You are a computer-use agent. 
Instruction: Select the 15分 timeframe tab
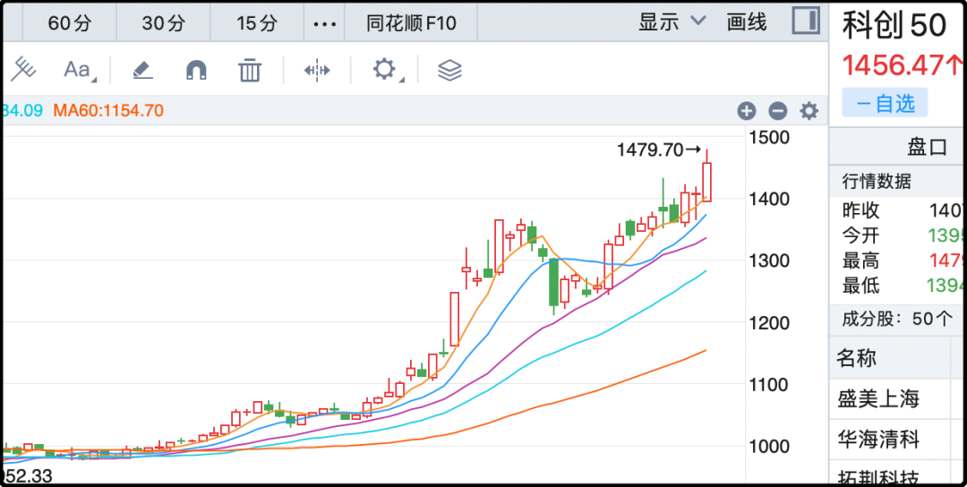point(257,23)
